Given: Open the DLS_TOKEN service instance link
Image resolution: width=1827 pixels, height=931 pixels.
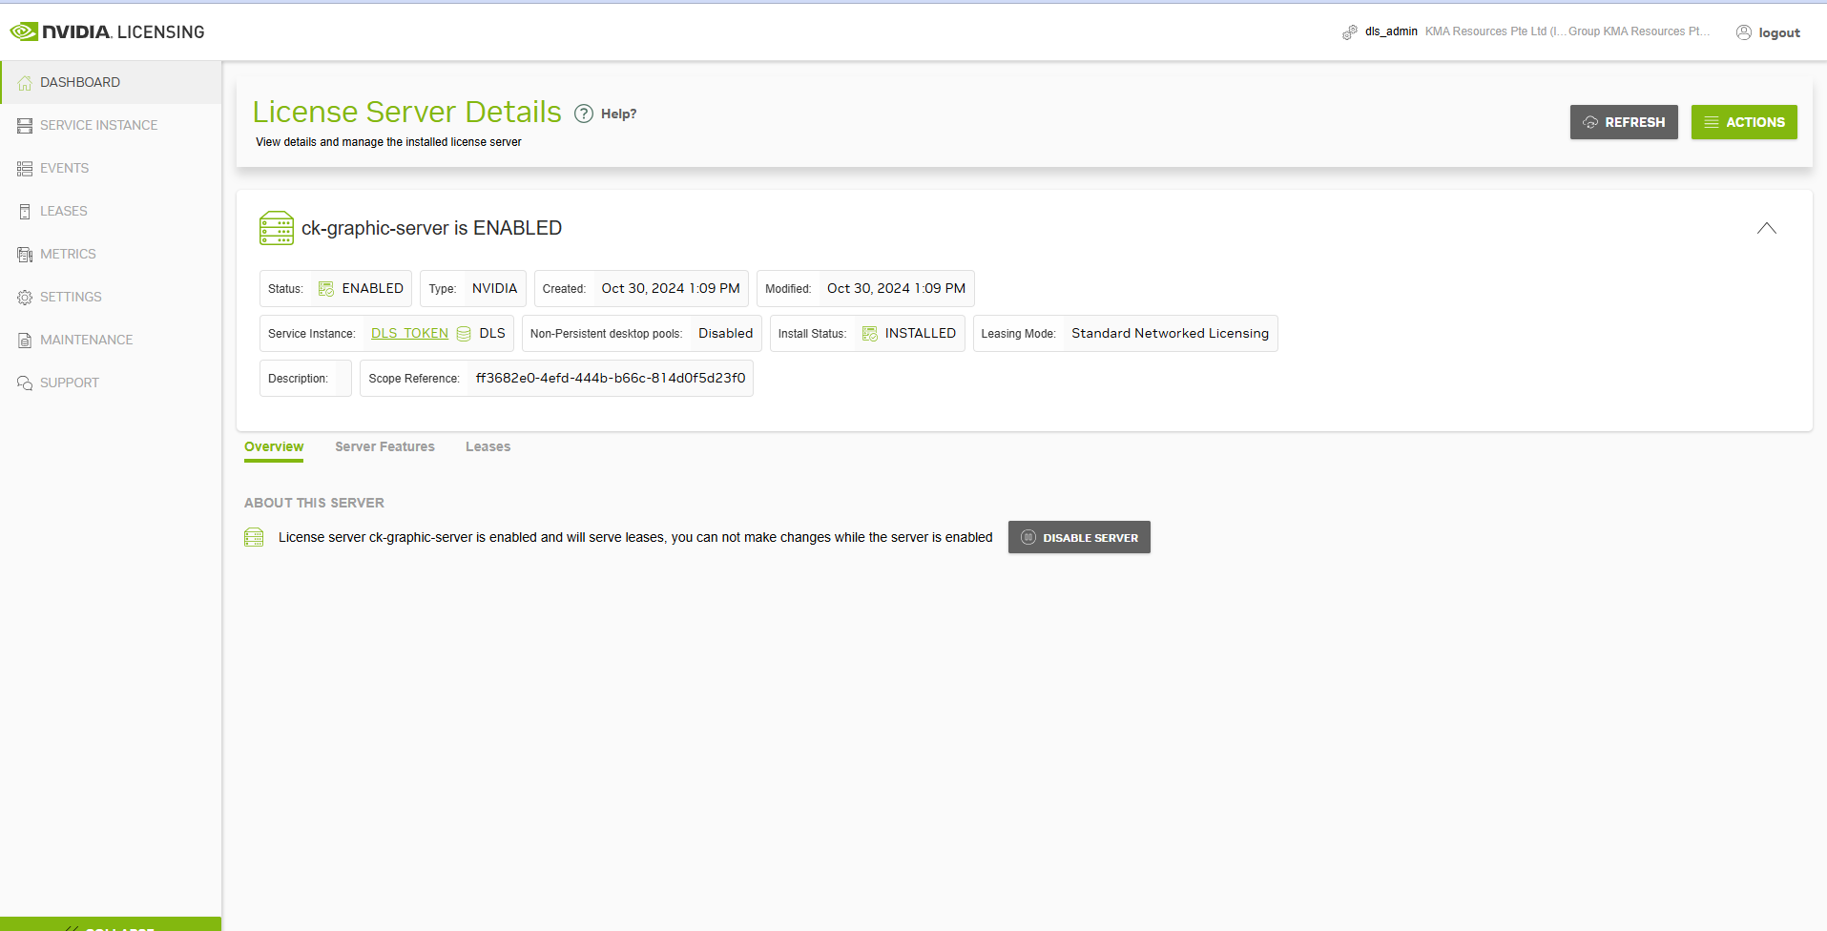Looking at the screenshot, I should click(409, 334).
